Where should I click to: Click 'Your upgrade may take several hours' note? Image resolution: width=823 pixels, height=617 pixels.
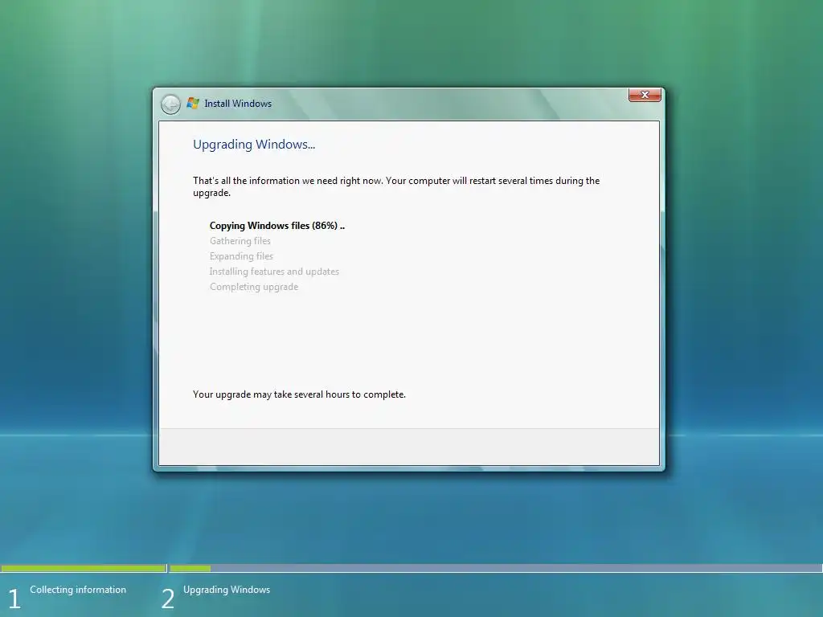coord(299,394)
